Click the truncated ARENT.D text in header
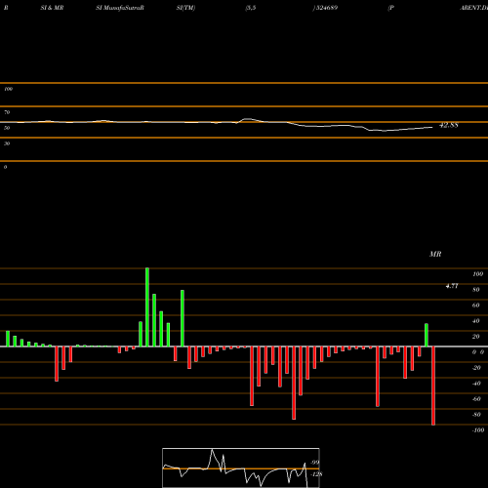 [473, 8]
